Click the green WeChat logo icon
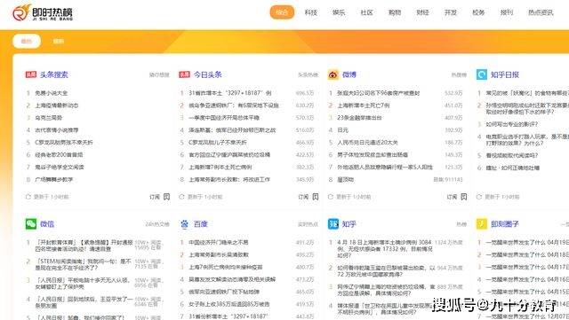Image resolution: width=569 pixels, height=320 pixels. 31,223
